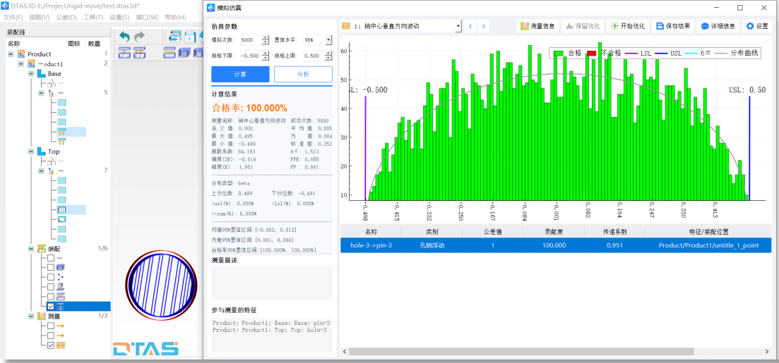779x363 pixels.
Task: Check the first item under 测量
Action: tap(51, 326)
